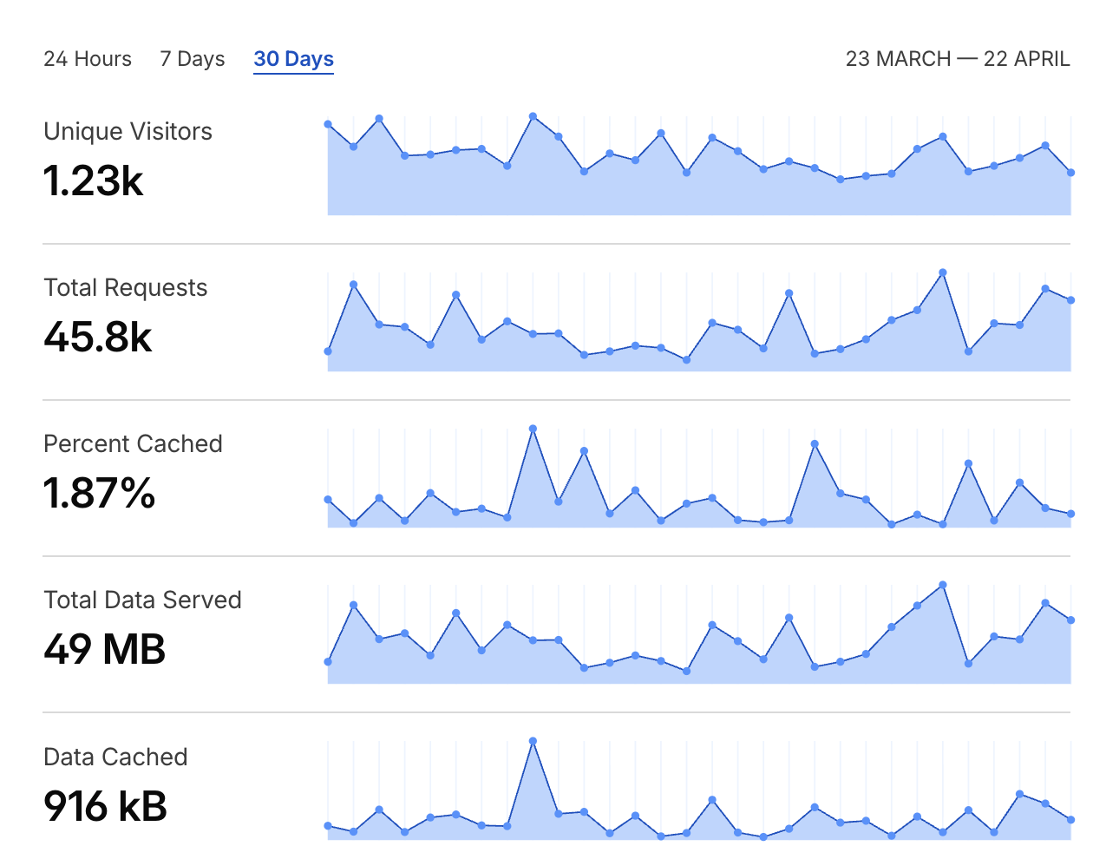Click the 23 MARCH — 22 APRIL date range
The height and width of the screenshot is (859, 1093).
958,59
